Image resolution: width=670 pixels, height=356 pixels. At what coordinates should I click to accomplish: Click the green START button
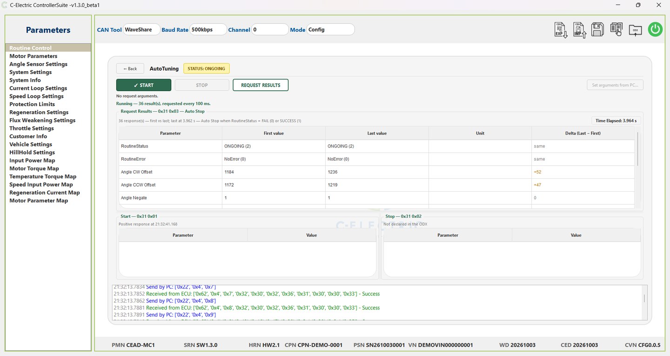144,85
